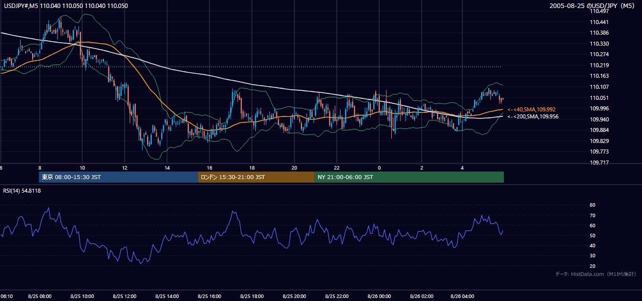Click price axis label 110.274
642x301 pixels.
tap(599, 54)
